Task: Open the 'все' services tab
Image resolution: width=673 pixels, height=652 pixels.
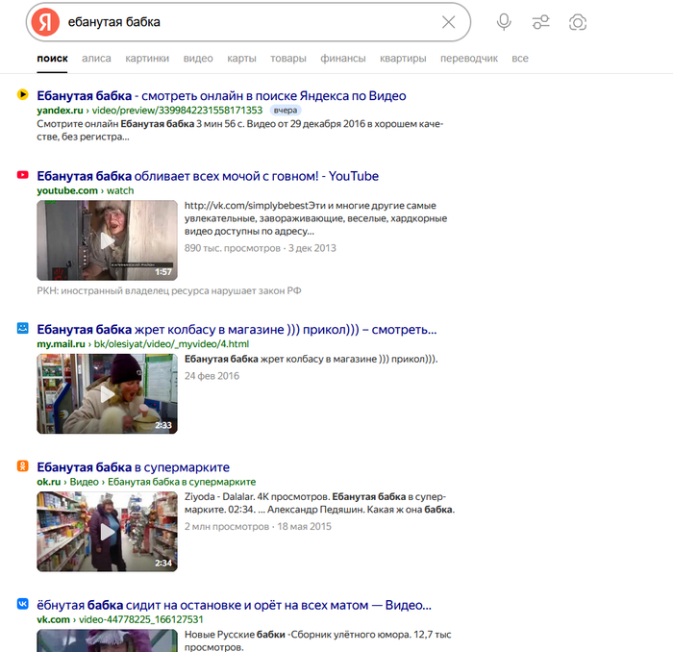Action: (520, 59)
